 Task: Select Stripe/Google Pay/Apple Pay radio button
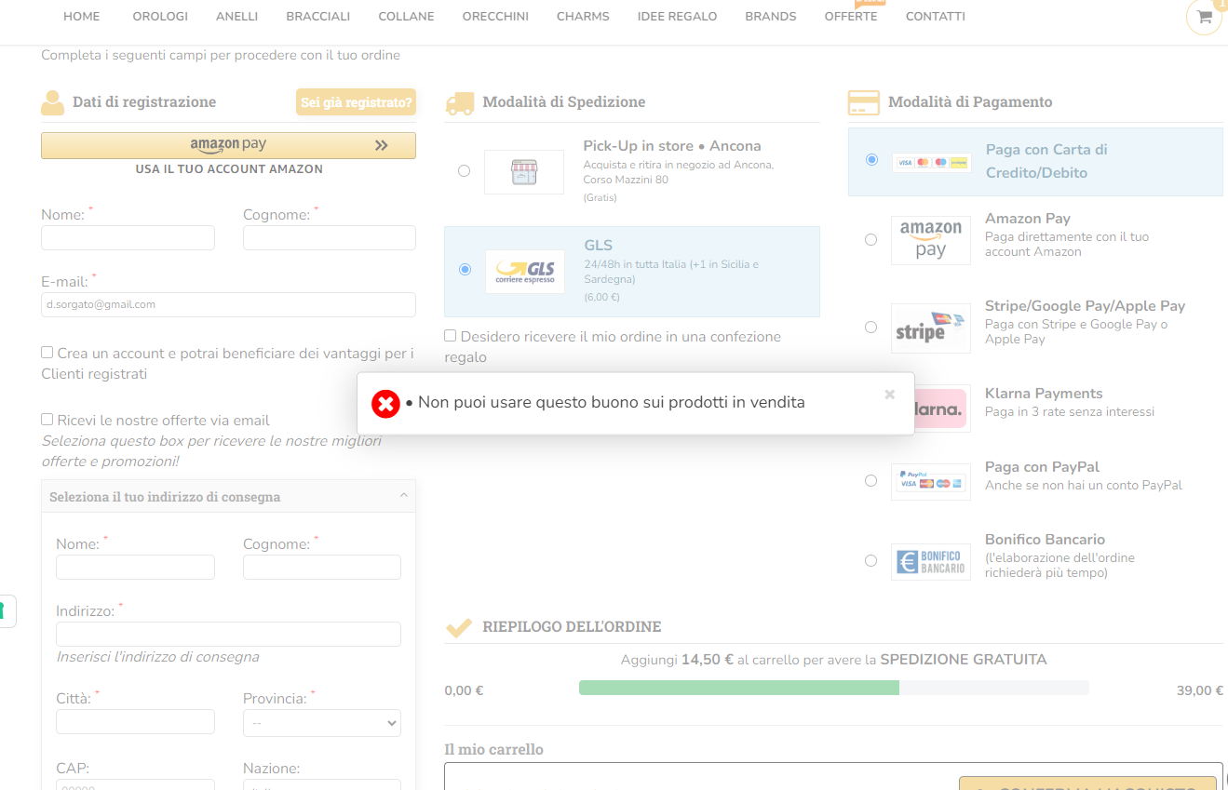tap(870, 328)
